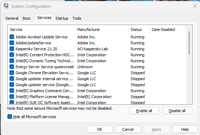Select Intel(R) Content Protection HDCP row name
The height and width of the screenshot is (135, 200).
45,55
